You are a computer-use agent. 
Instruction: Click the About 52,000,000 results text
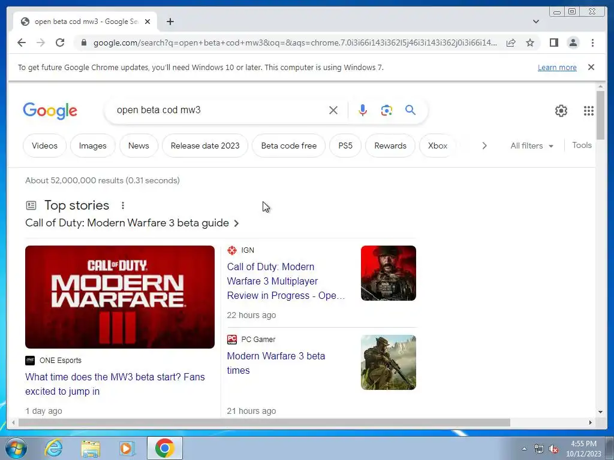click(103, 180)
